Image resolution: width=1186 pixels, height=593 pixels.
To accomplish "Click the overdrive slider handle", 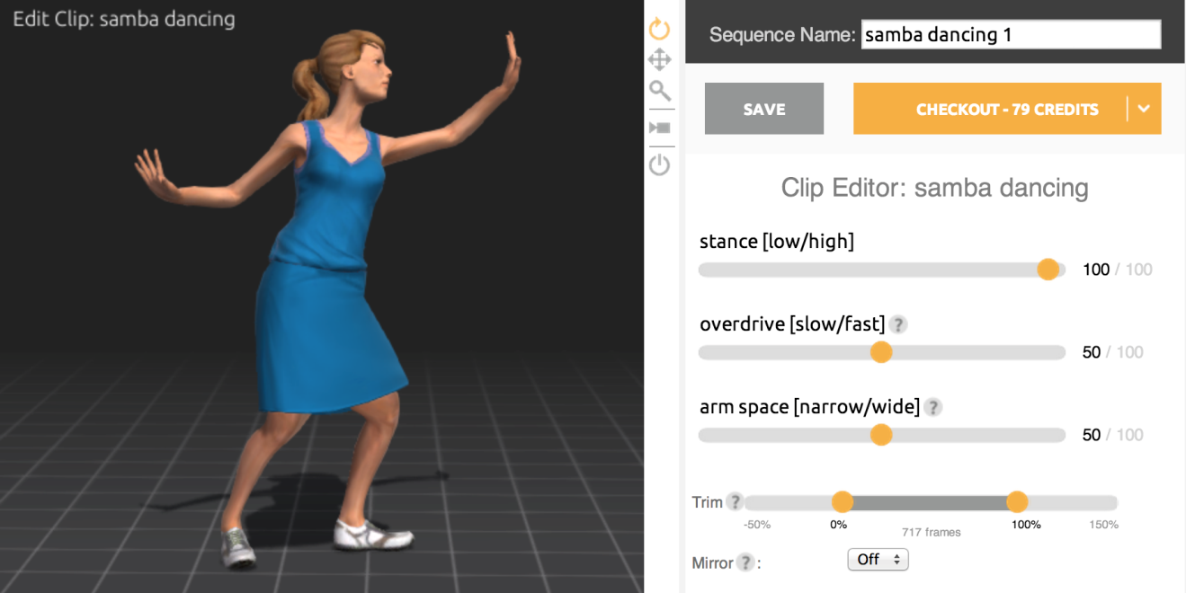I will [881, 352].
